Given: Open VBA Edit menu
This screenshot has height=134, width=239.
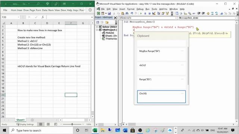Looking at the screenshot, I should coord(109,9).
